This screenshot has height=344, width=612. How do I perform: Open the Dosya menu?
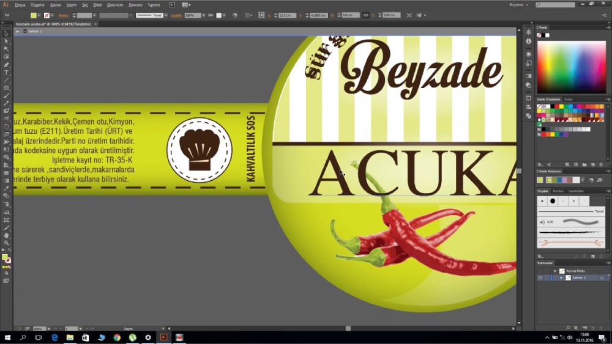click(20, 5)
